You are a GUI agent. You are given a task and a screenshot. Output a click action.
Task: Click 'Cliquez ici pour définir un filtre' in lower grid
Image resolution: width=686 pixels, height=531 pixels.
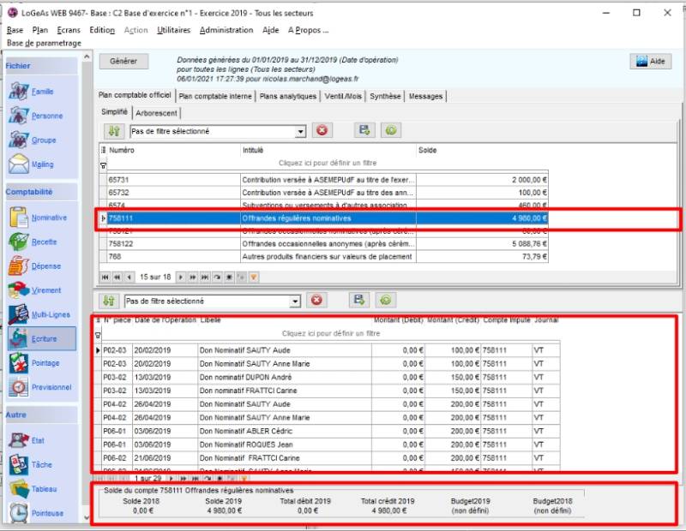[331, 333]
